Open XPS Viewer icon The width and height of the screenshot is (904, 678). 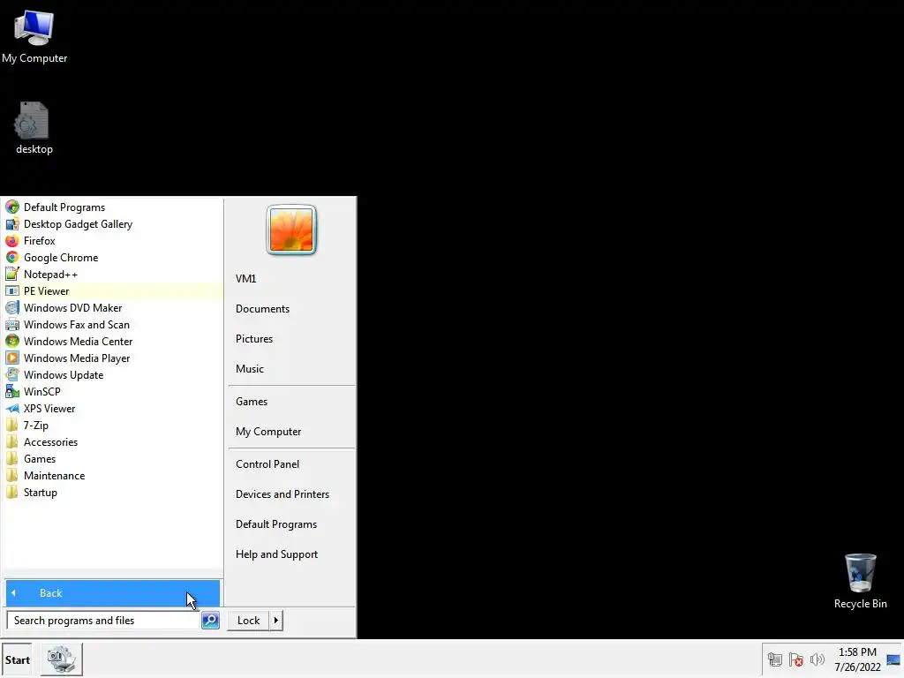tap(12, 408)
